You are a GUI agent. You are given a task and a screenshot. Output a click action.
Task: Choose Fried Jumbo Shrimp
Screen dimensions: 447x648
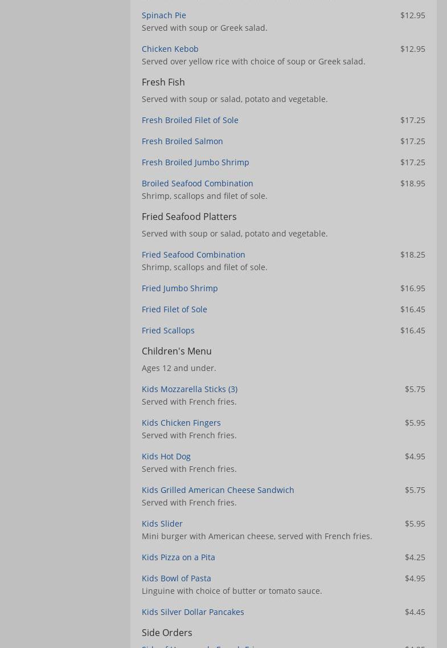click(x=179, y=288)
